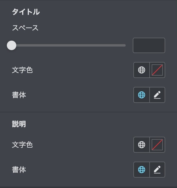
Task: Click the 文字色 label under タイトル
Action: (22, 70)
